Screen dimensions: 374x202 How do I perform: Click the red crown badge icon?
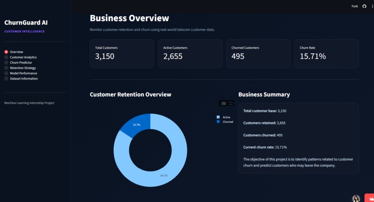(369, 198)
